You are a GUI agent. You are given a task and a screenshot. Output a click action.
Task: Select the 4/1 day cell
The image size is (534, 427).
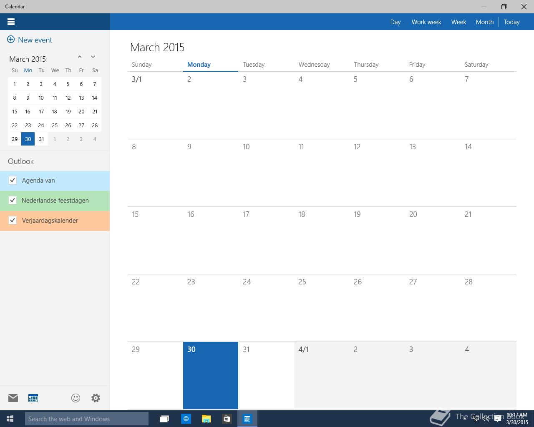[x=322, y=375]
